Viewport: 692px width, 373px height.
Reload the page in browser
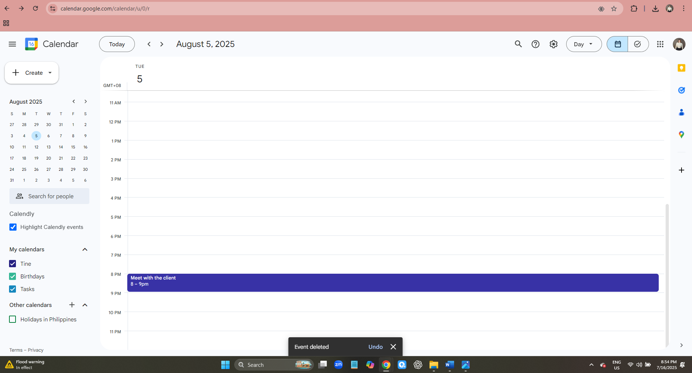tap(35, 8)
